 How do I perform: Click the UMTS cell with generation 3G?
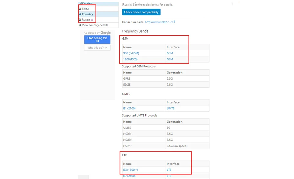(x=144, y=128)
